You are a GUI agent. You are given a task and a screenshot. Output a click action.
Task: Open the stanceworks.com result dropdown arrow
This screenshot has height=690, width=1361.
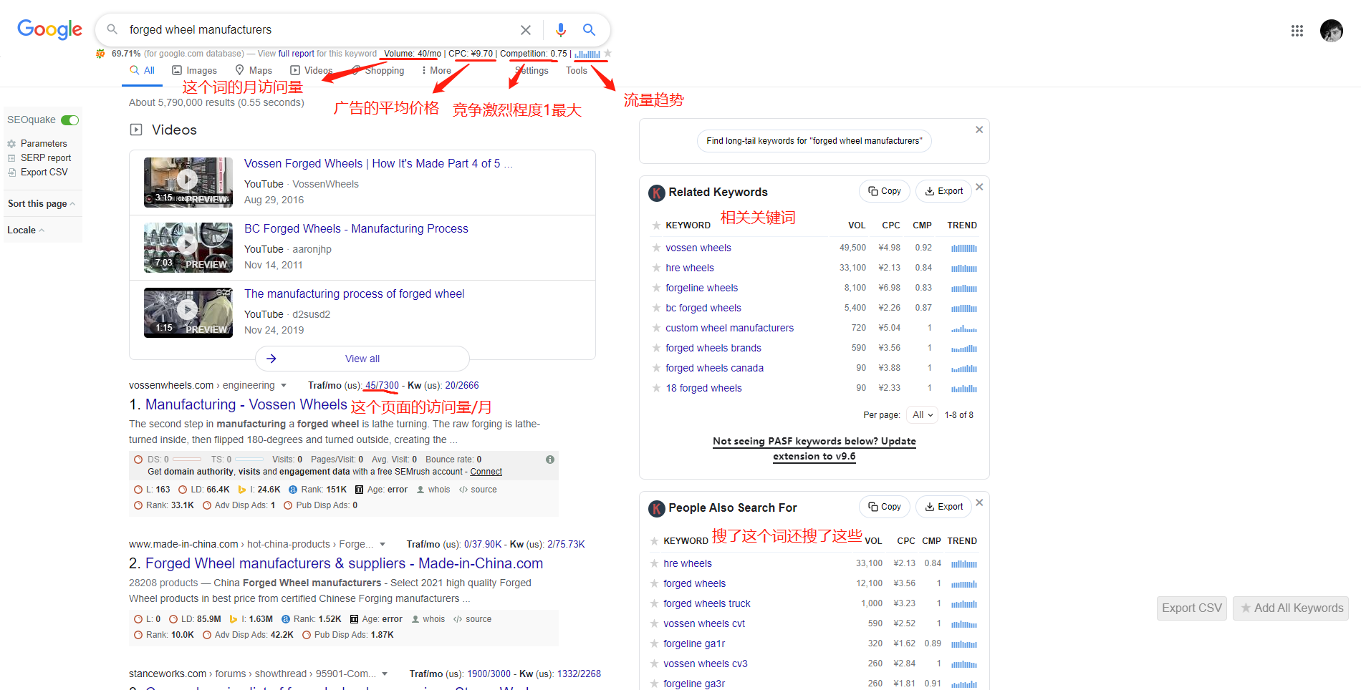coord(385,674)
